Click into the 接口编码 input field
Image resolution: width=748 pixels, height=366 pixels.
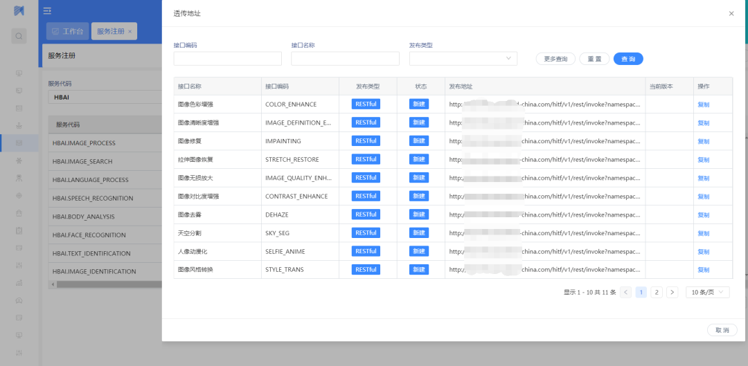coord(227,59)
